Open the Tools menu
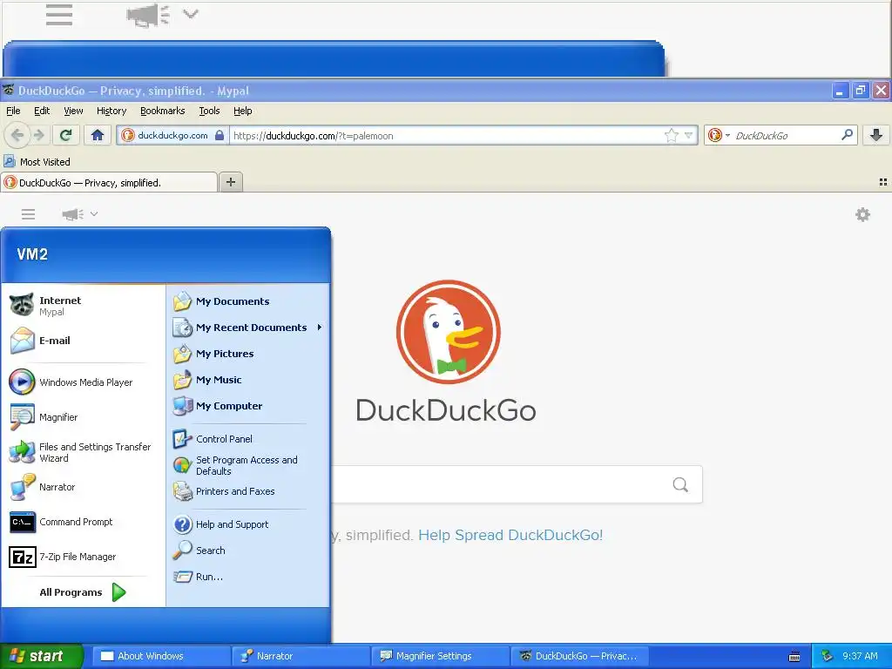892x669 pixels. 209,111
